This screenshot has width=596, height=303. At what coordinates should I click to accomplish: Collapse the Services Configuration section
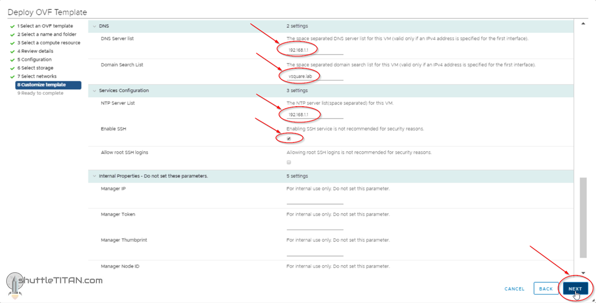(x=94, y=91)
